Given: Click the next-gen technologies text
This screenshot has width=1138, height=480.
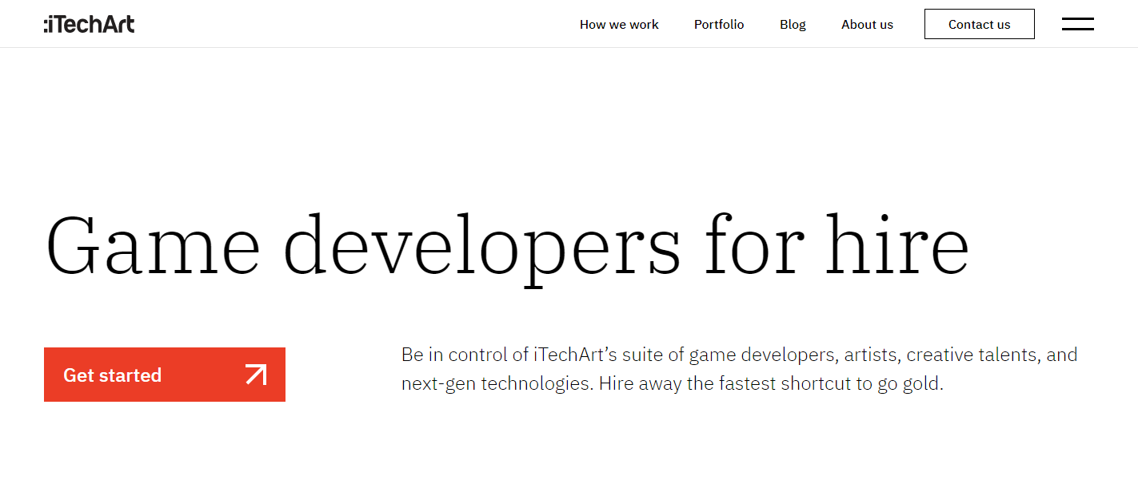Looking at the screenshot, I should click(x=497, y=383).
